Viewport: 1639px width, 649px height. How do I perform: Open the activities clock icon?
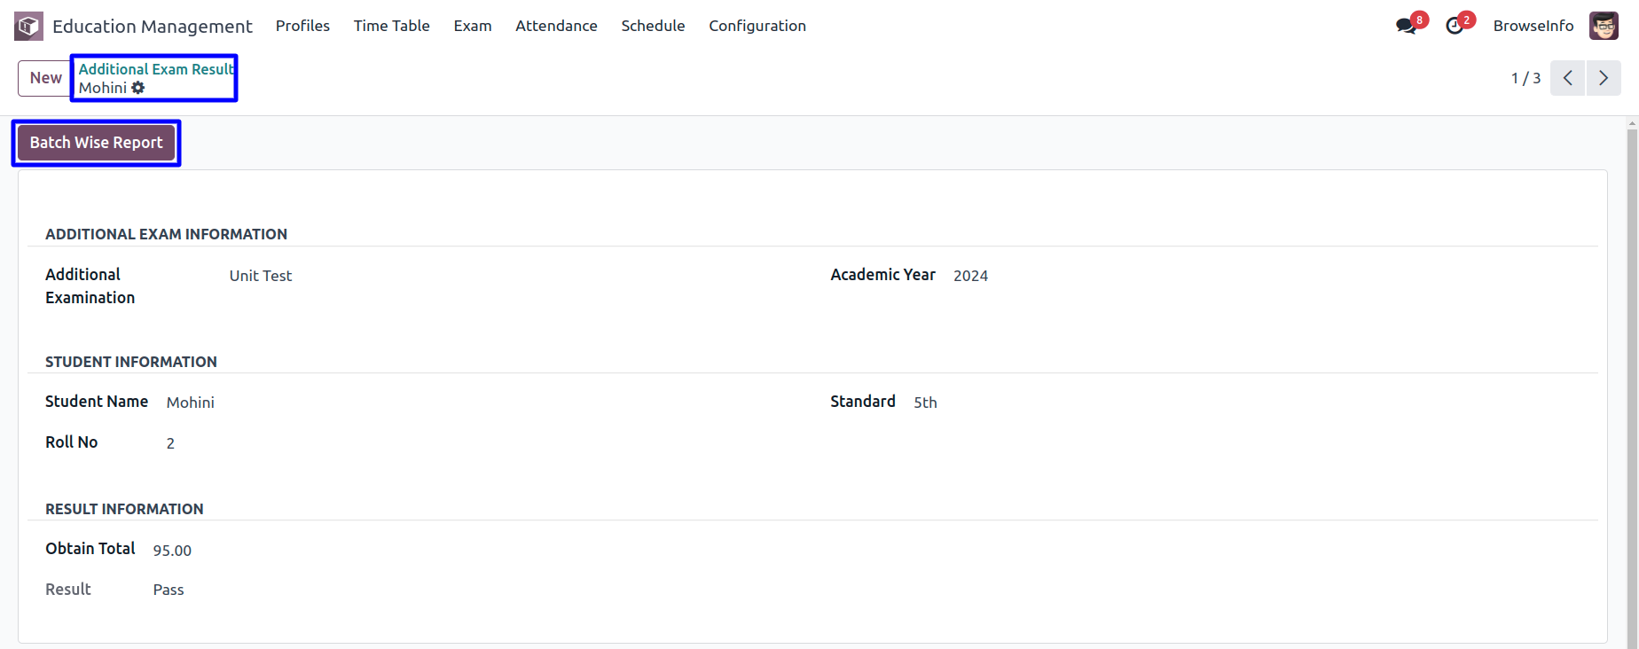pyautogui.click(x=1455, y=26)
